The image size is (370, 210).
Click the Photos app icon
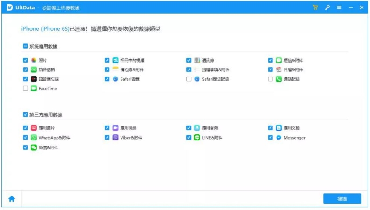[x=34, y=60]
